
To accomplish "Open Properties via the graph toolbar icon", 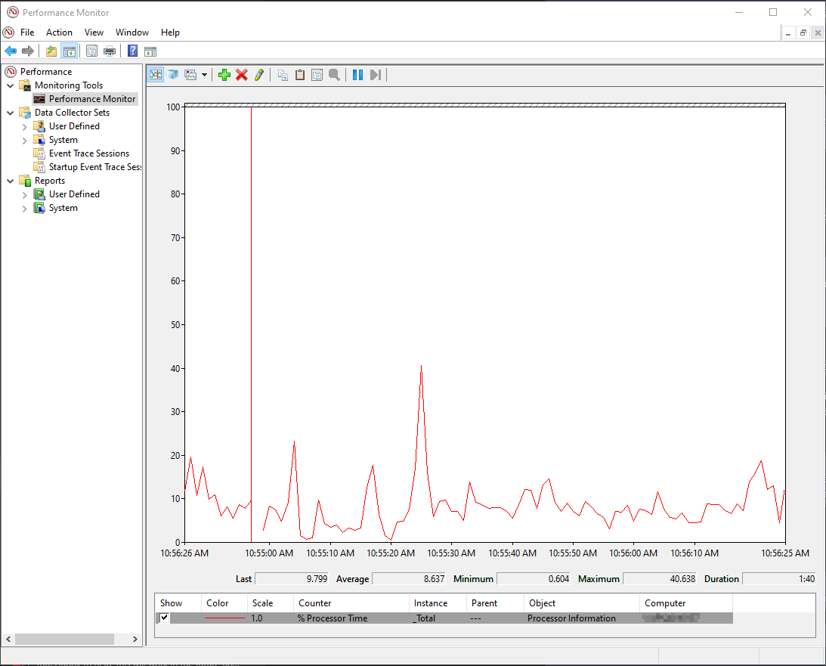I will tap(317, 75).
